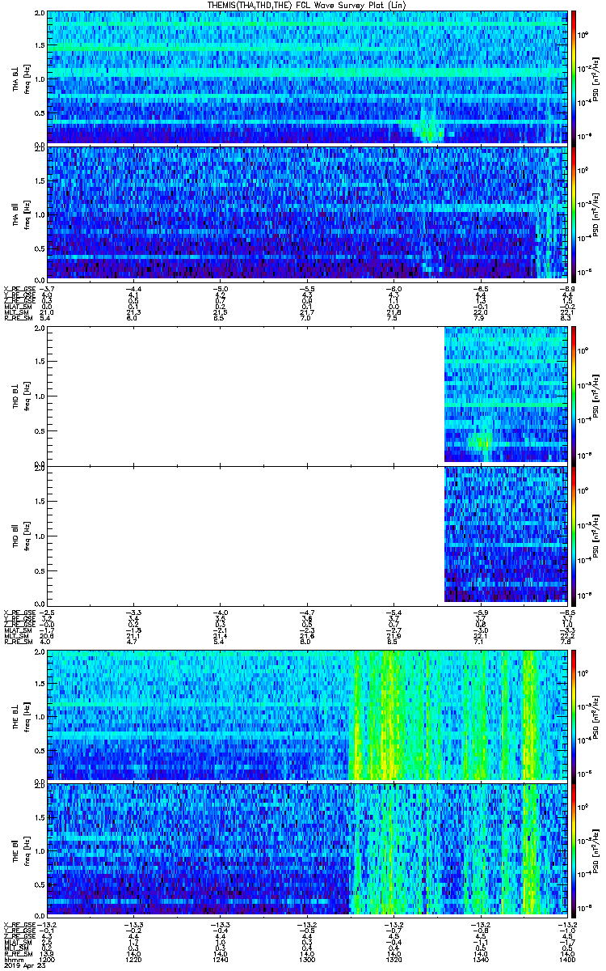Click the '0.5' frequency tick on THE B-parallel axis
Image resolution: width=606 pixels, height=971 pixels.
tap(40, 885)
